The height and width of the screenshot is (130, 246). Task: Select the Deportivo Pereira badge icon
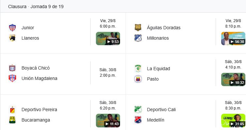coord(12,110)
